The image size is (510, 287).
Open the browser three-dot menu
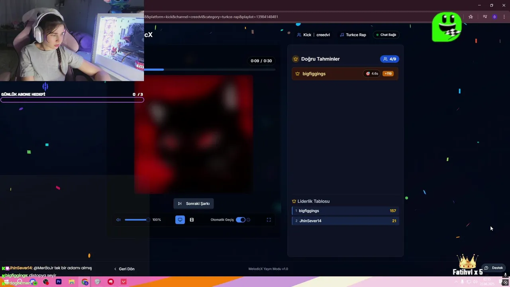[505, 17]
